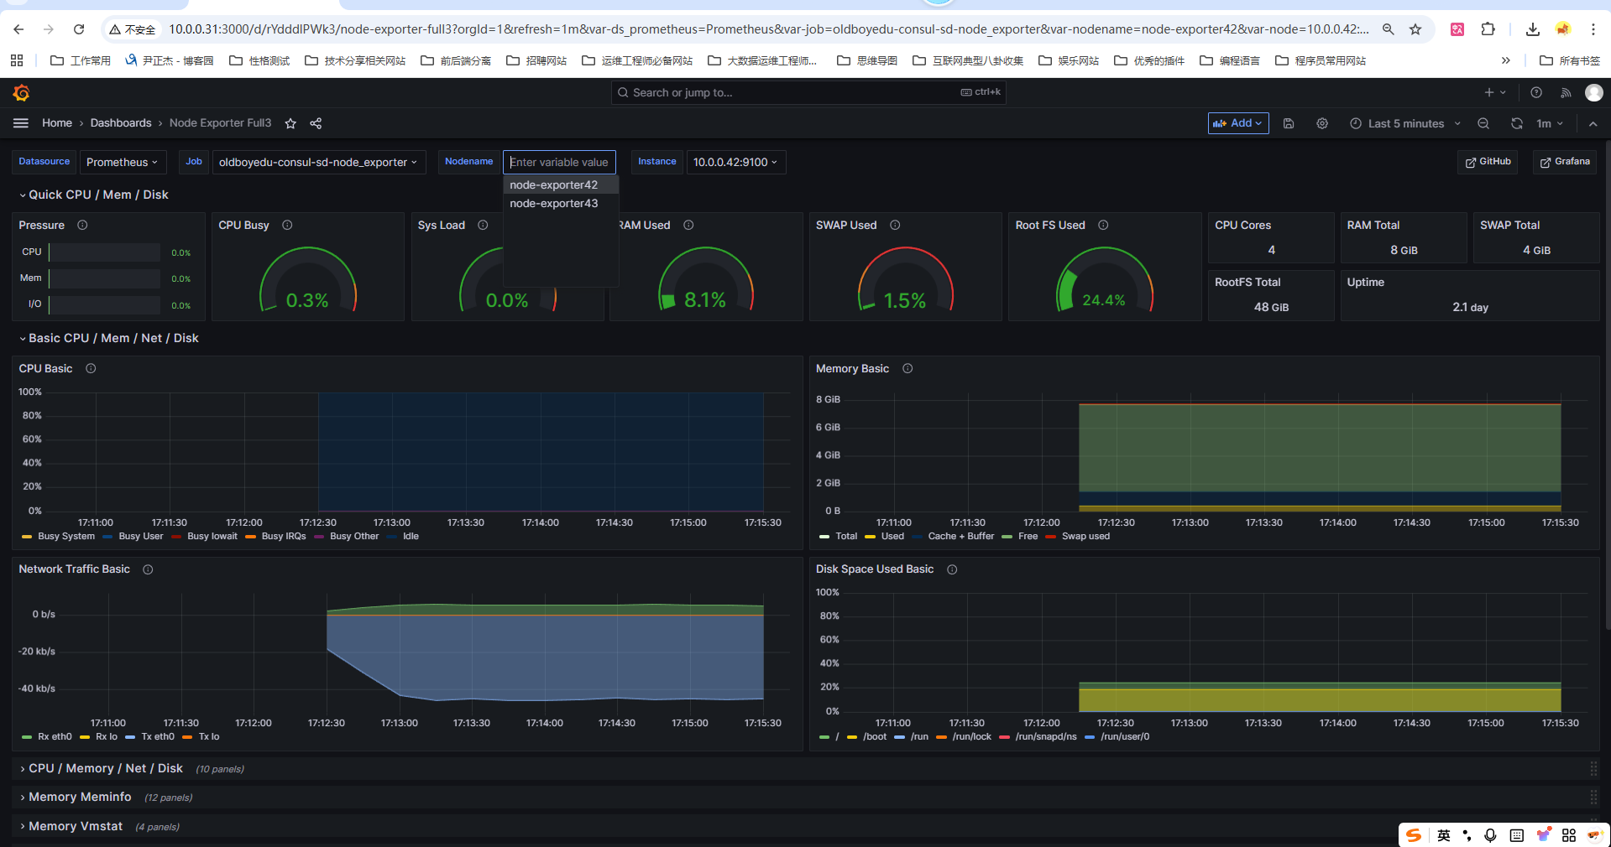This screenshot has height=847, width=1611.
Task: Save dashboard with the floppy disk icon
Action: [1289, 123]
